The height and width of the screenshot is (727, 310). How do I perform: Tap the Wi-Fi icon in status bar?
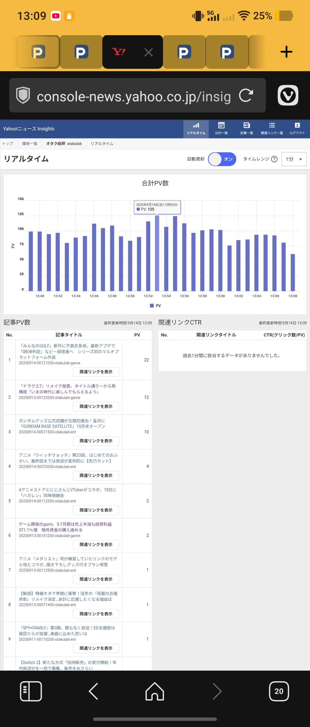coord(244,16)
